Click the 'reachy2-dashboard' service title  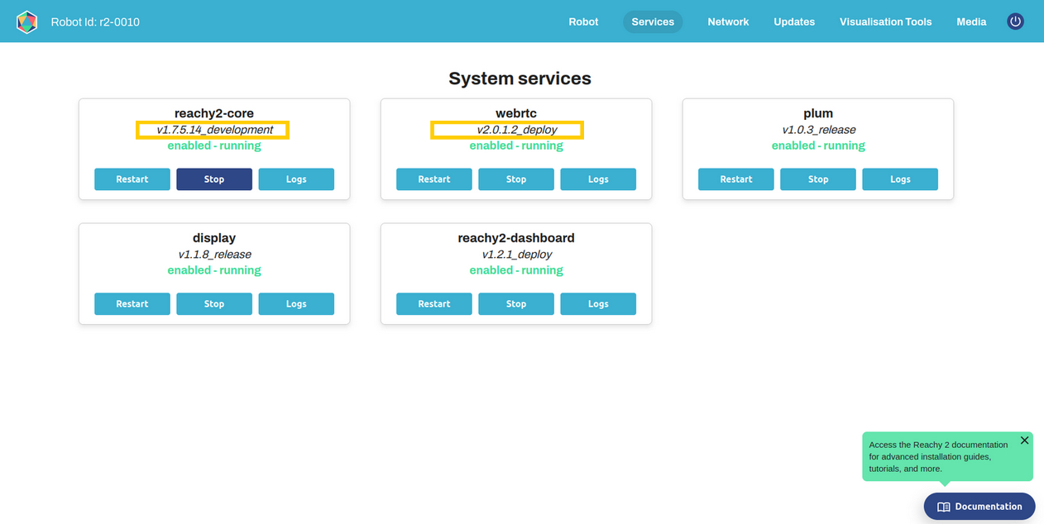tap(516, 238)
